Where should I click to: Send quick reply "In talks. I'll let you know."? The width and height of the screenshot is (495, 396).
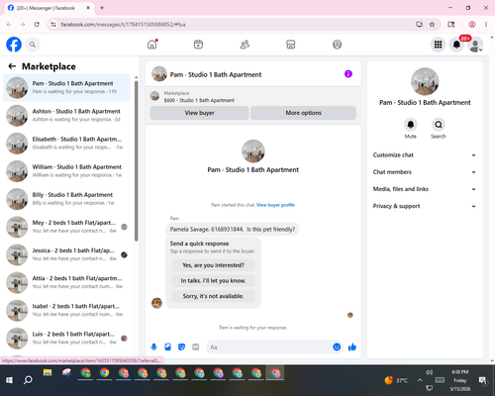click(213, 281)
